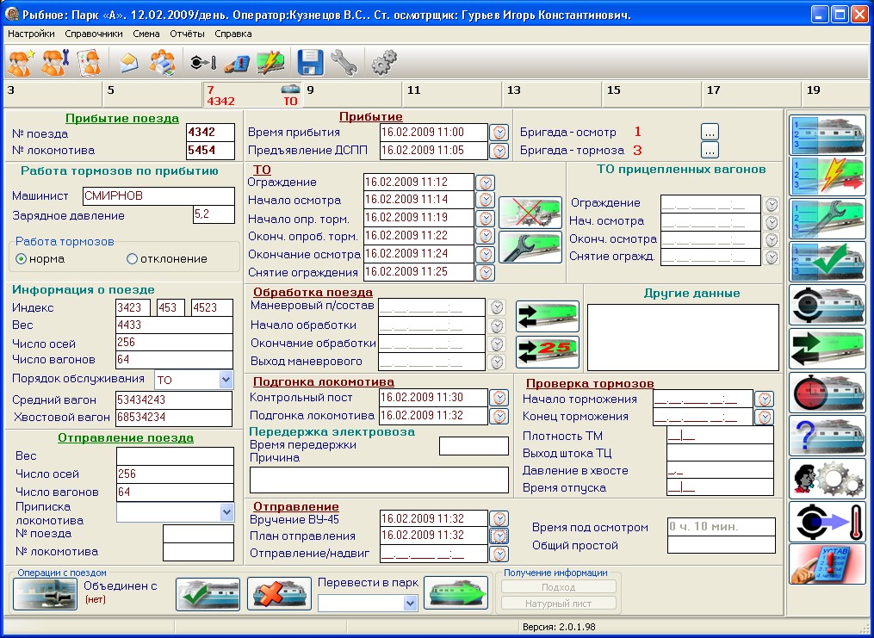Click the Хвостовой вагон field
The image size is (874, 638).
point(174,418)
